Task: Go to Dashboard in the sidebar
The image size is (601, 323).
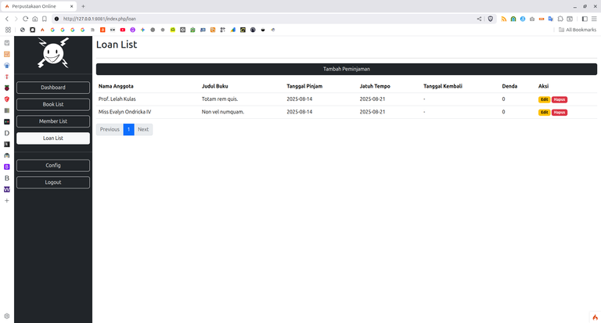Action: [53, 88]
